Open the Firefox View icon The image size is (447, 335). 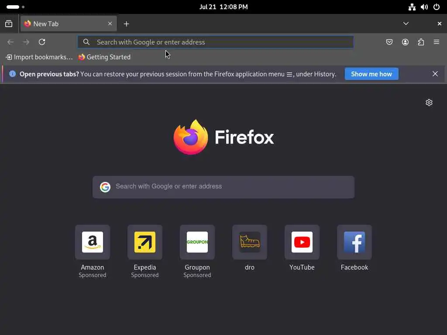pos(9,24)
